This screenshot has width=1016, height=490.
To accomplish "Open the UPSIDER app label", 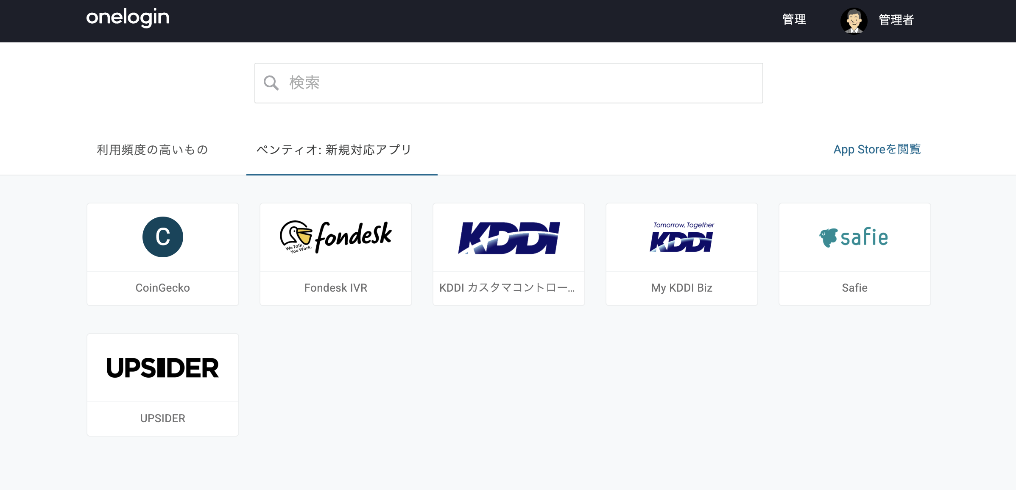I will [163, 418].
